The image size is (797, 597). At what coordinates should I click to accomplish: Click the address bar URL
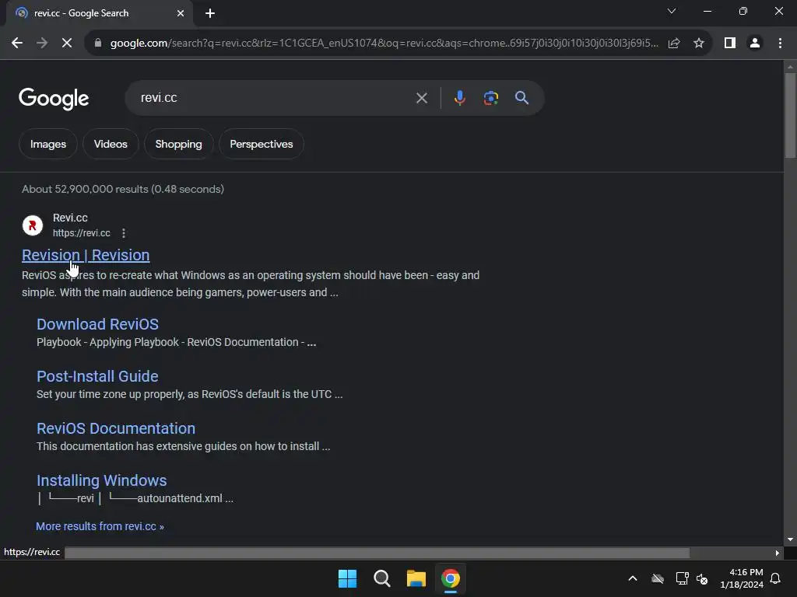(x=384, y=44)
